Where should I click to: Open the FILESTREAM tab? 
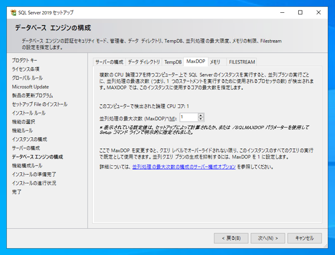242,62
